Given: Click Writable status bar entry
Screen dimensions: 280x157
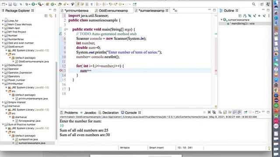Looking at the screenshot, I should coord(125,147).
